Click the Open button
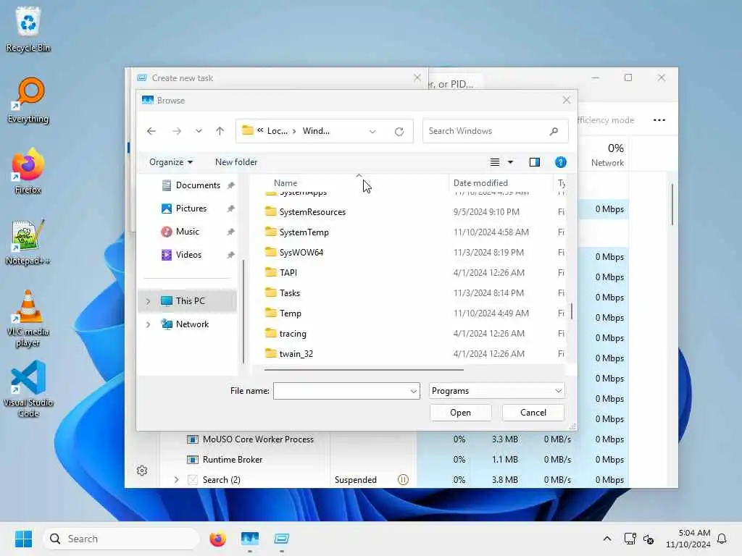This screenshot has width=742, height=556. click(460, 413)
